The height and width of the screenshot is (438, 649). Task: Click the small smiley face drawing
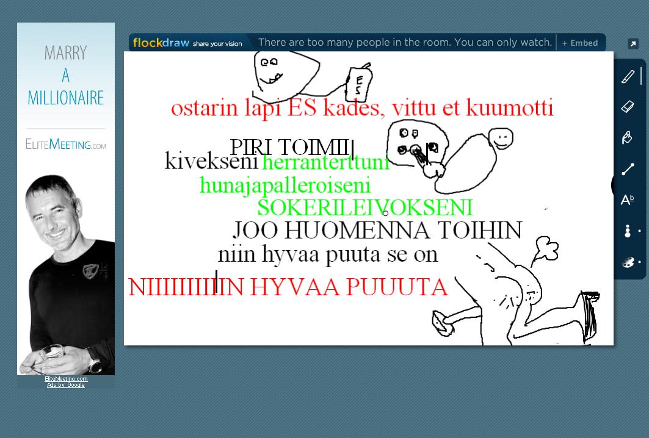point(501,138)
